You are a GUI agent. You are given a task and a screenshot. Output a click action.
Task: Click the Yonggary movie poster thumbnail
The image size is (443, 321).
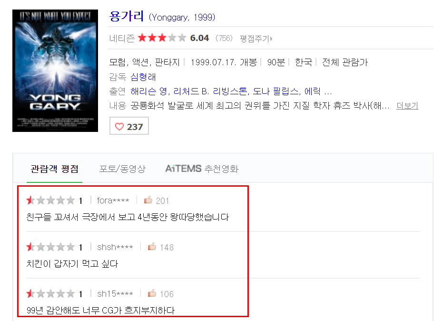pyautogui.click(x=55, y=70)
